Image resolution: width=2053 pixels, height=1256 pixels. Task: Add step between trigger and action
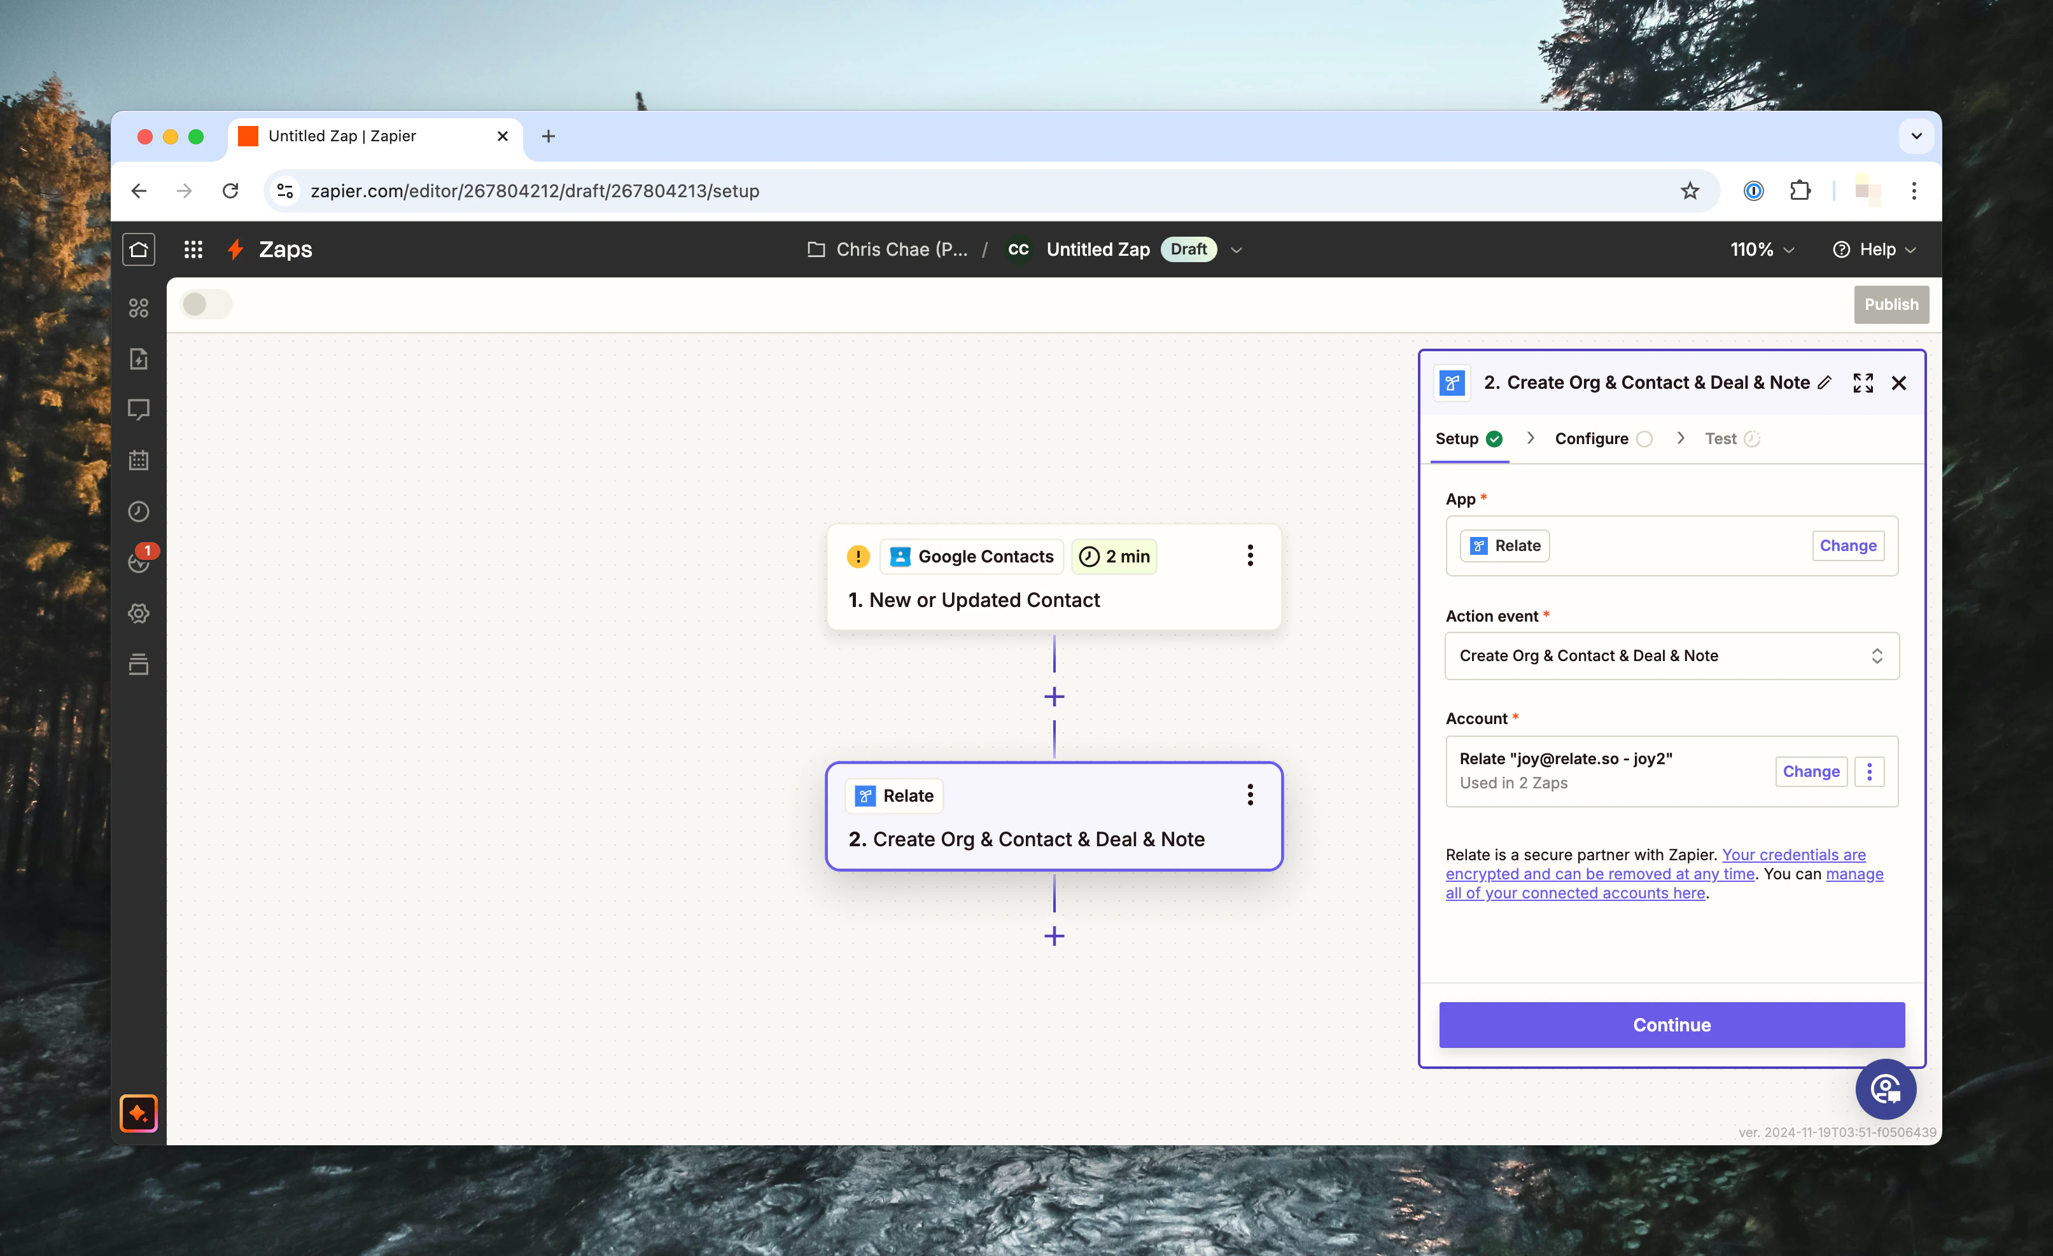click(1054, 697)
